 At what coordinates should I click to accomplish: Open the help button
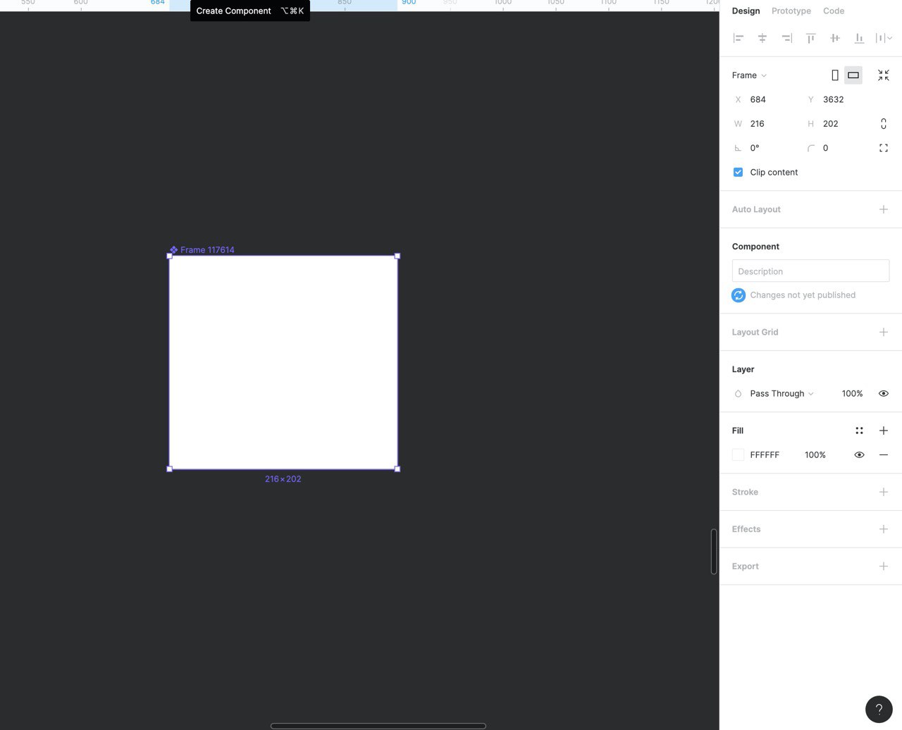pos(879,710)
